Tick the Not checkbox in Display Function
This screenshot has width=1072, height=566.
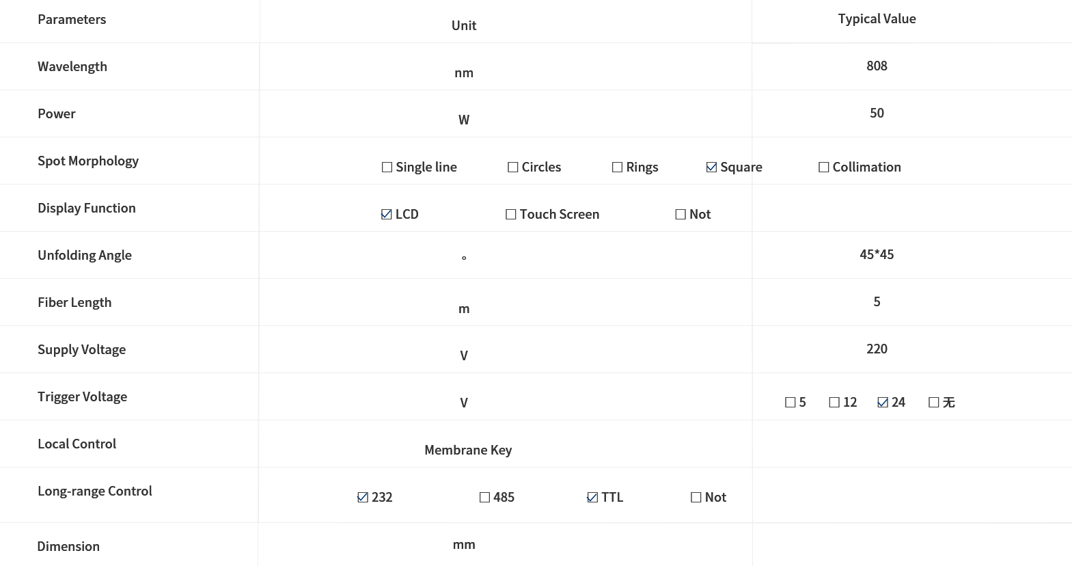(681, 215)
